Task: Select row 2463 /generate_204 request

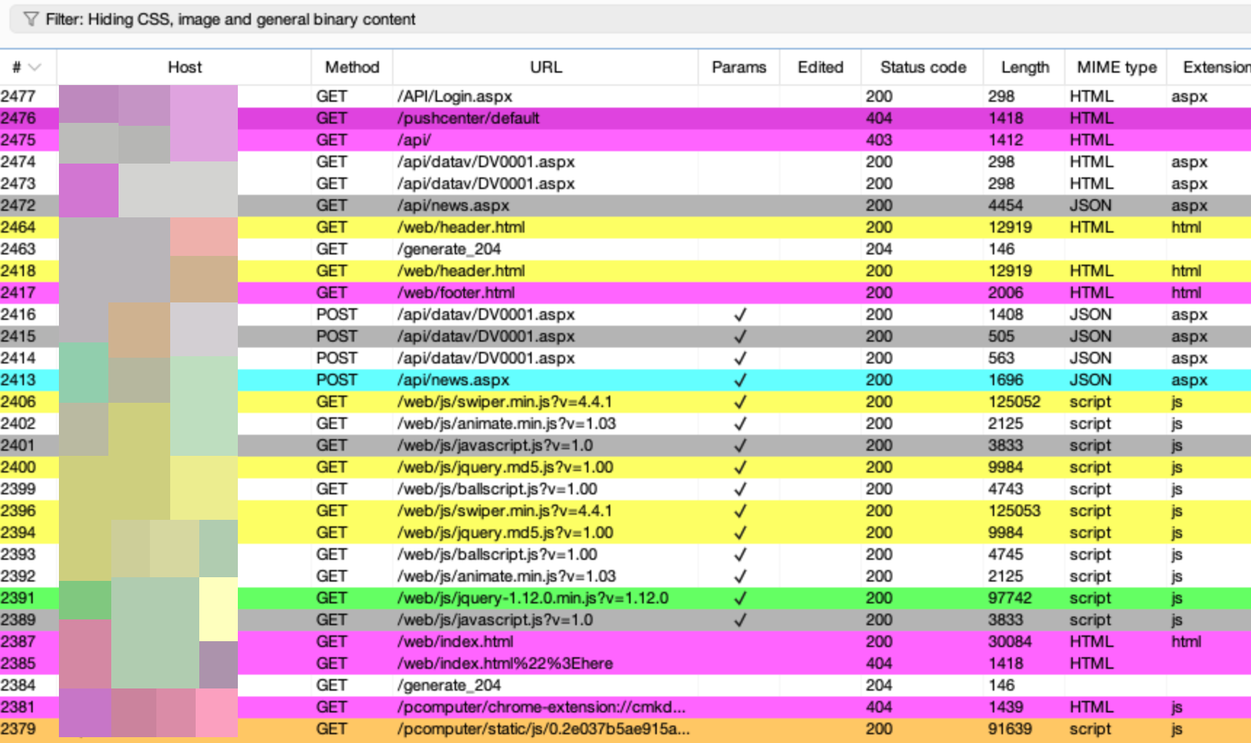Action: (x=449, y=249)
